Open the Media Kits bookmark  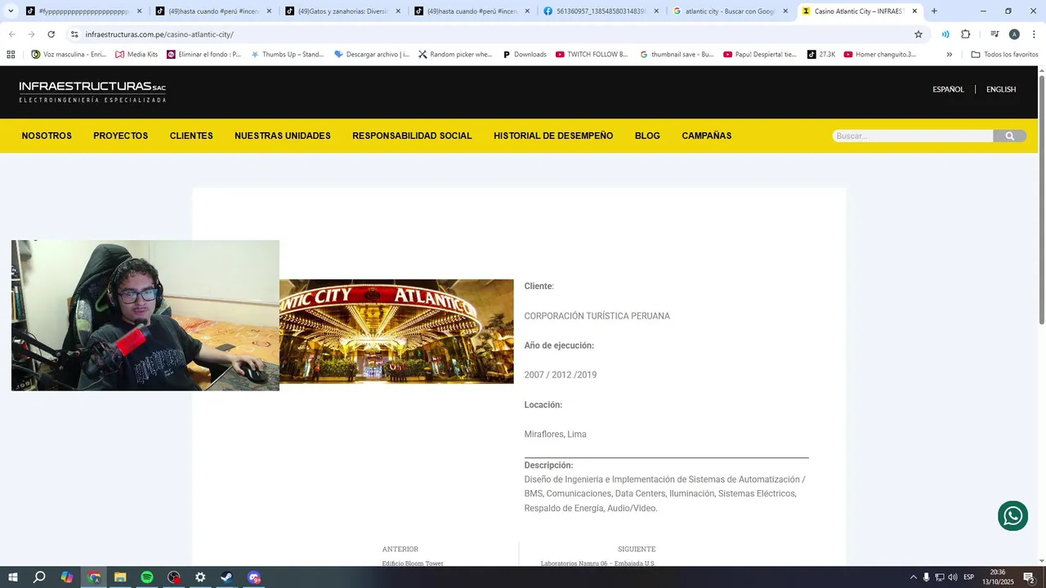click(x=136, y=55)
